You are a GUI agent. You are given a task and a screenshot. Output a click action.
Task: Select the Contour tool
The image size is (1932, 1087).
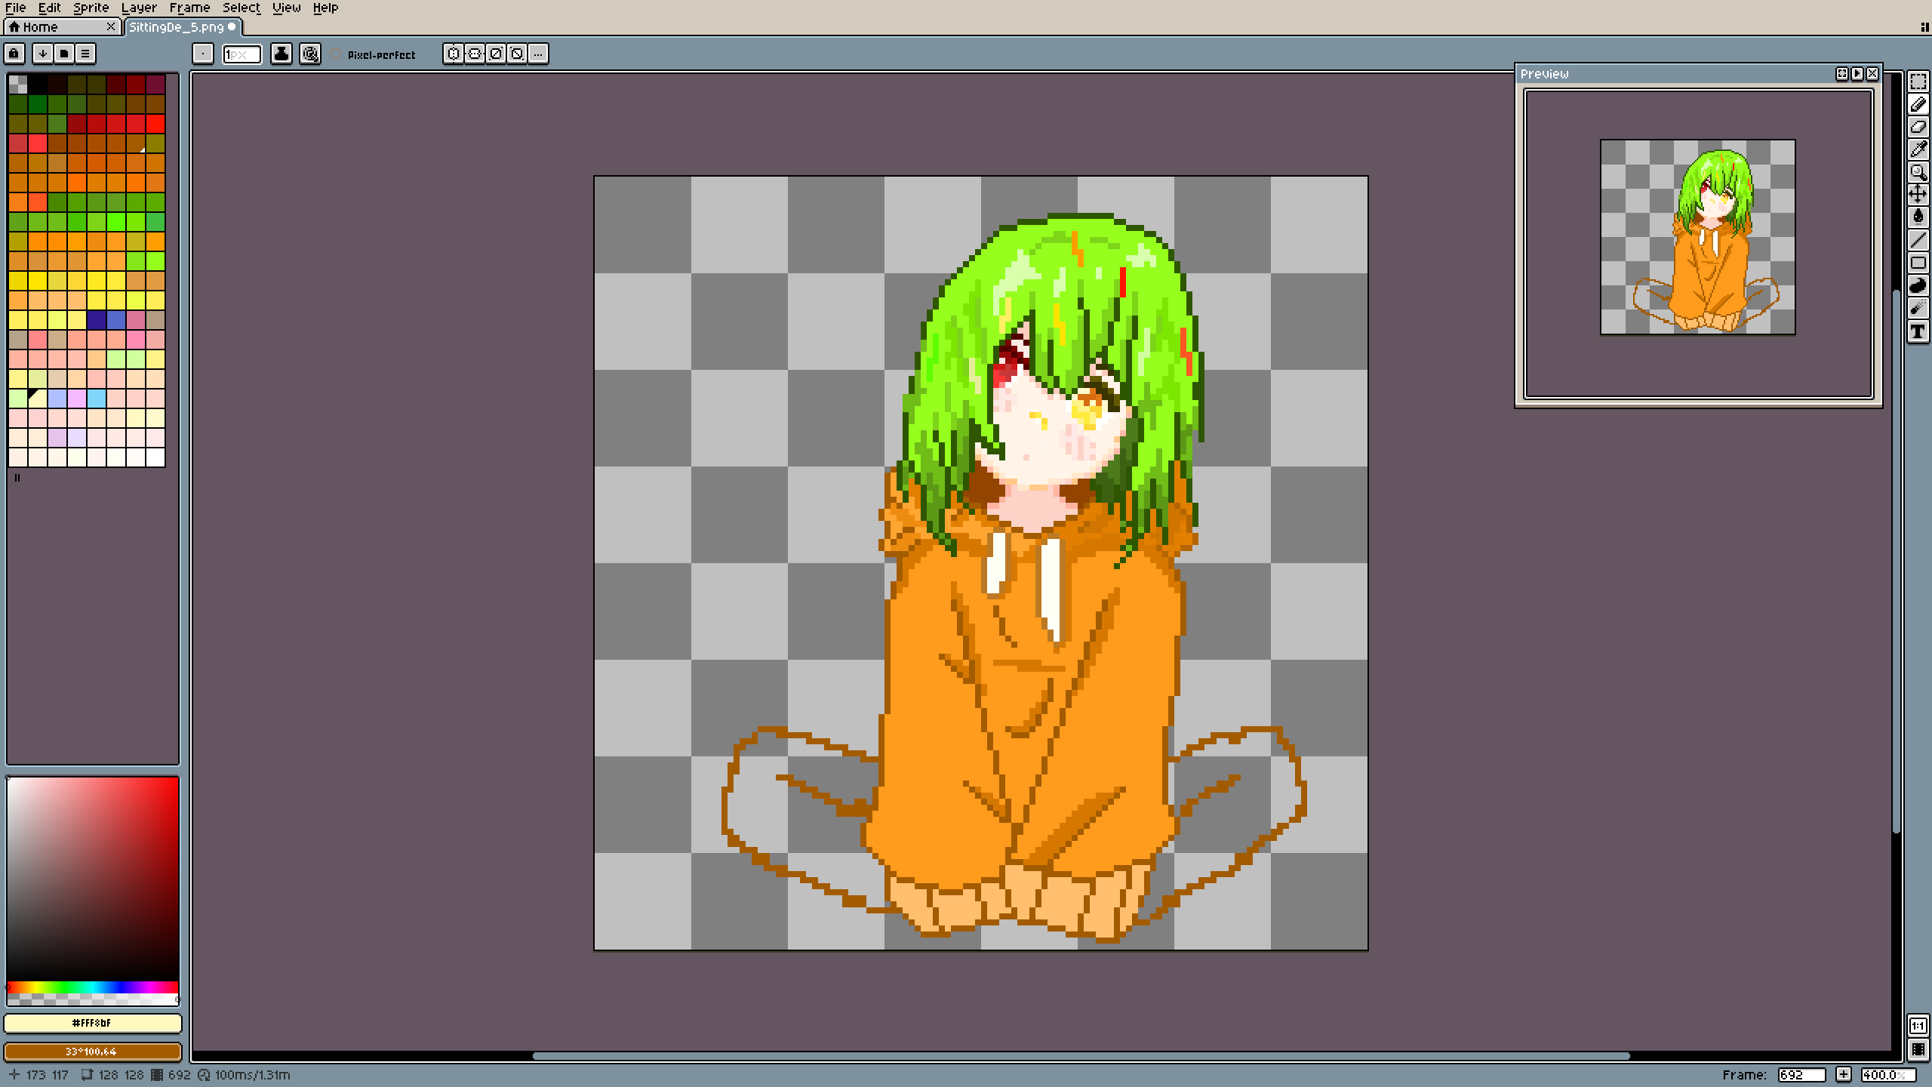click(1918, 285)
